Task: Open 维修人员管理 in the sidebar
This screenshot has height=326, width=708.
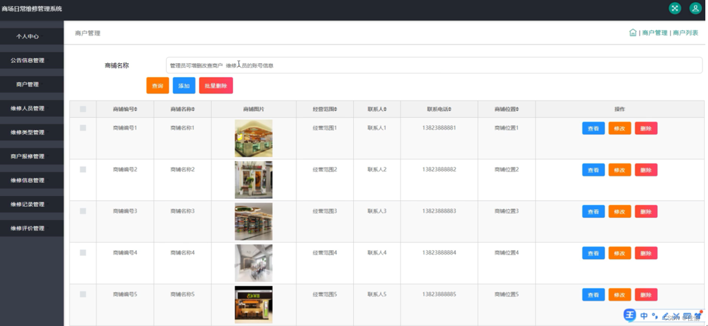Action: [x=32, y=108]
